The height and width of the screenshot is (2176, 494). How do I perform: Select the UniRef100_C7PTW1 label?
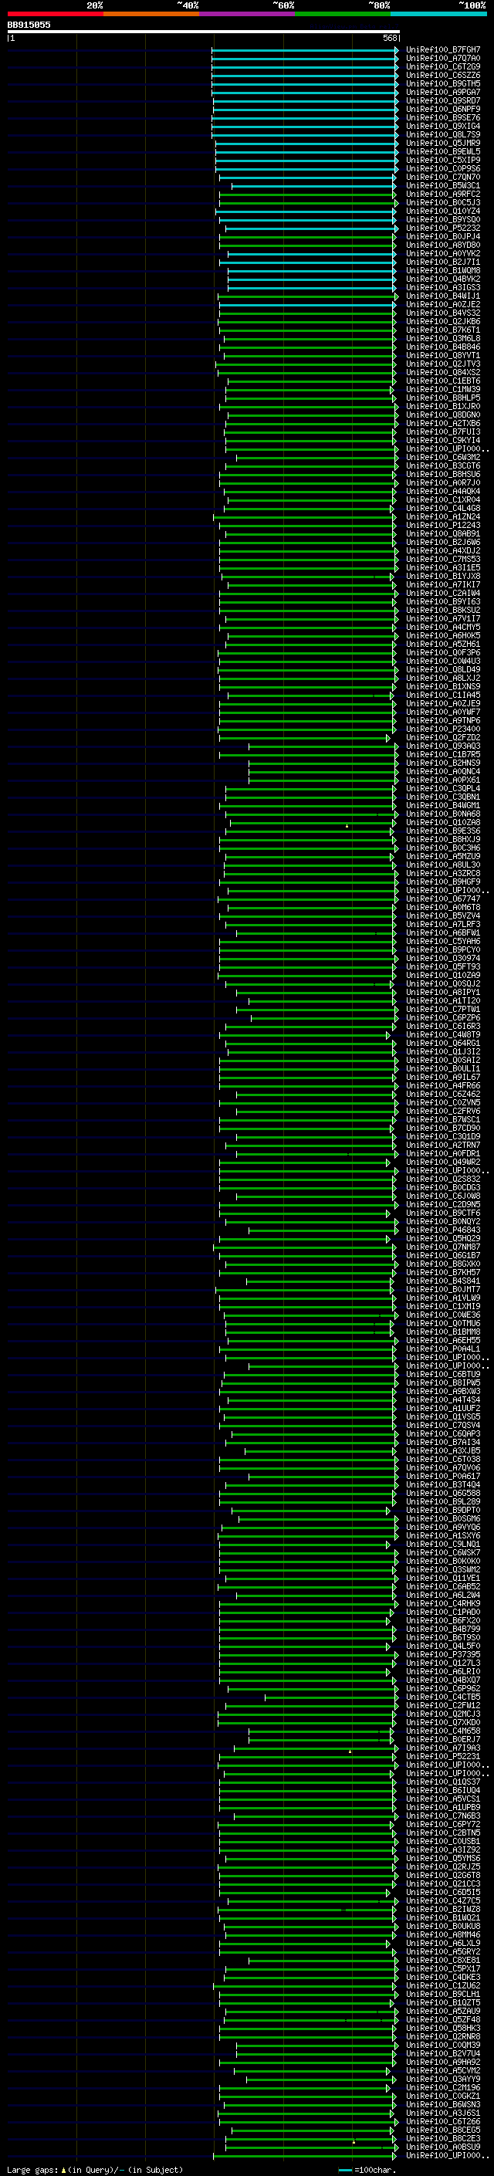[443, 1010]
